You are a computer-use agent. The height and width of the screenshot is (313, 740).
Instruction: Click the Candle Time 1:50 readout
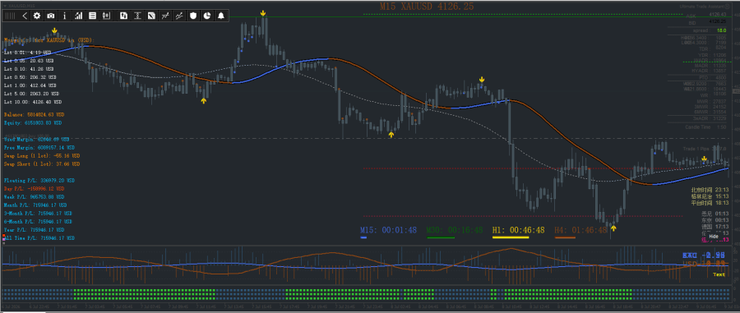706,127
